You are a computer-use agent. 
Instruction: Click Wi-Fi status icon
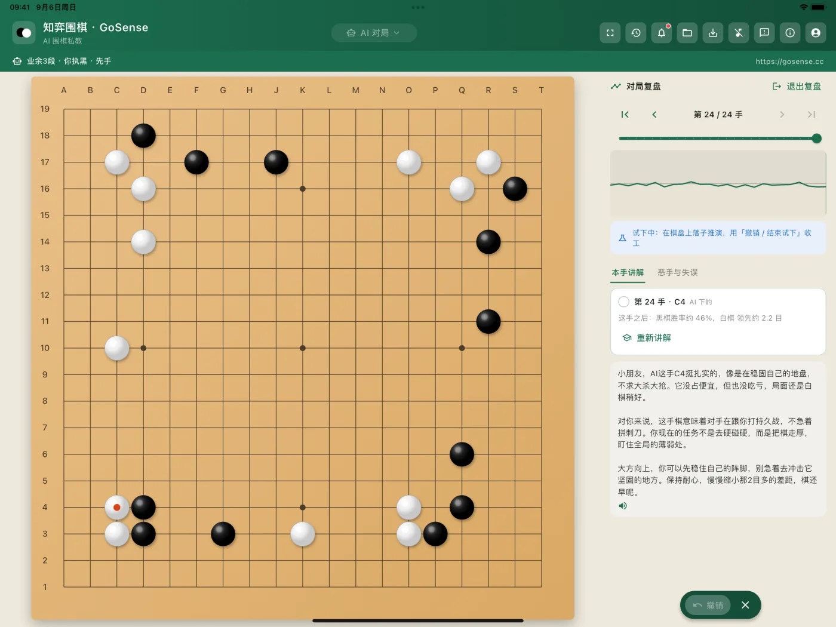[x=804, y=7]
